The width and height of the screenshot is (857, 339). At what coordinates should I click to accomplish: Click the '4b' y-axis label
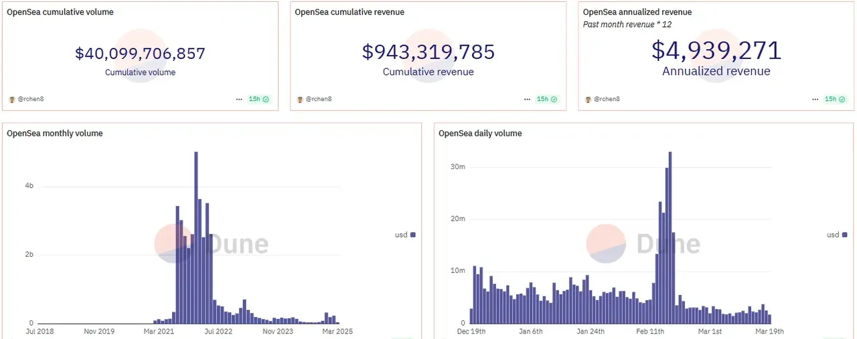click(x=29, y=186)
